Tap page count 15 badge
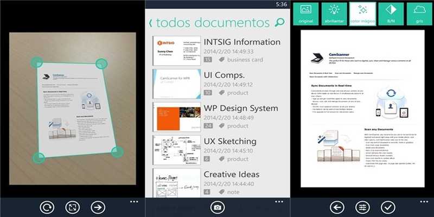 pyautogui.click(x=208, y=60)
